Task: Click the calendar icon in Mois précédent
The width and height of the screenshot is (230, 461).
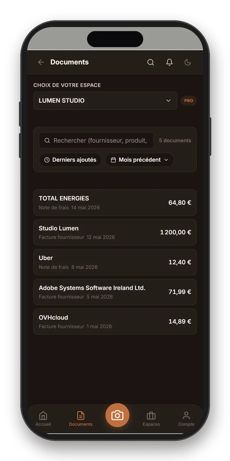Action: tap(113, 160)
